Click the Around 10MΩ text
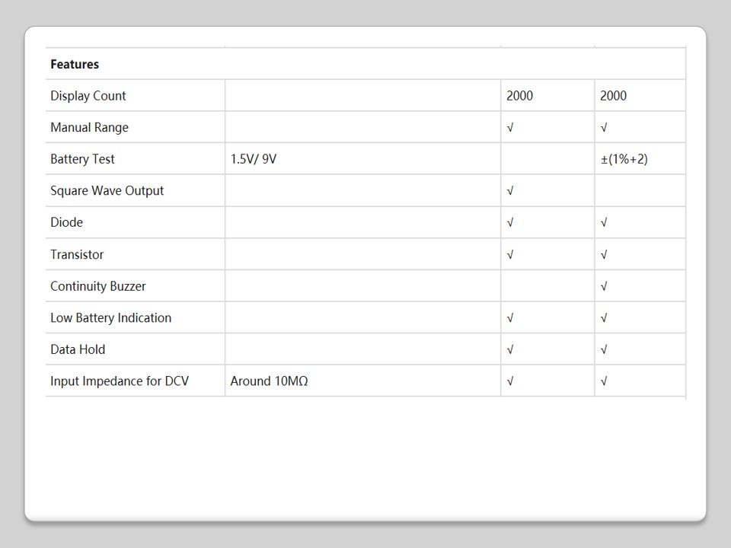 coord(269,381)
